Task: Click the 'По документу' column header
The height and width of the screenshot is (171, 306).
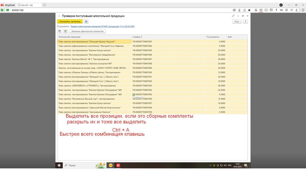Action: click(x=216, y=37)
